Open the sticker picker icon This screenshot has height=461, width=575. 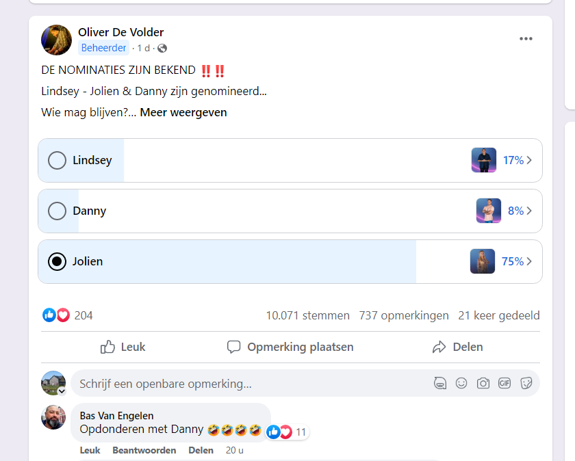click(x=526, y=383)
